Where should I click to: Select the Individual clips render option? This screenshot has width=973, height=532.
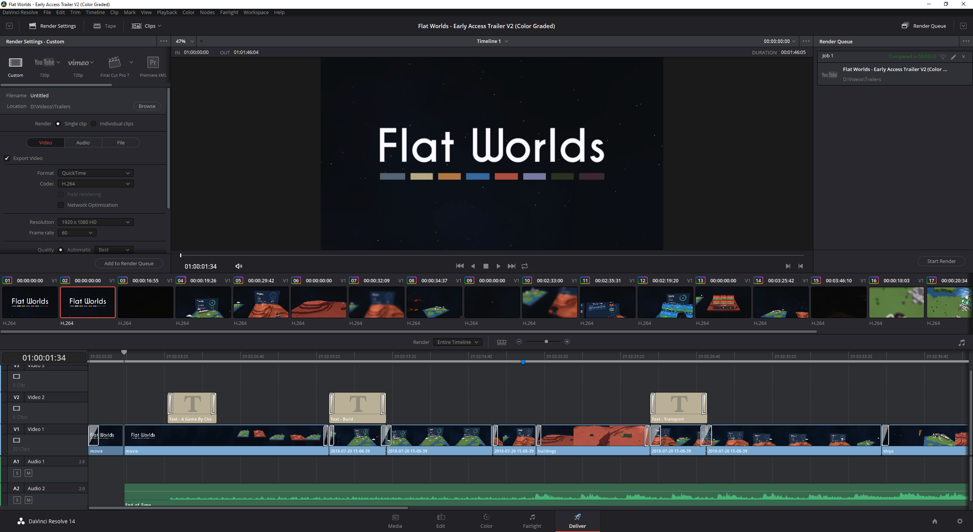pyautogui.click(x=93, y=123)
